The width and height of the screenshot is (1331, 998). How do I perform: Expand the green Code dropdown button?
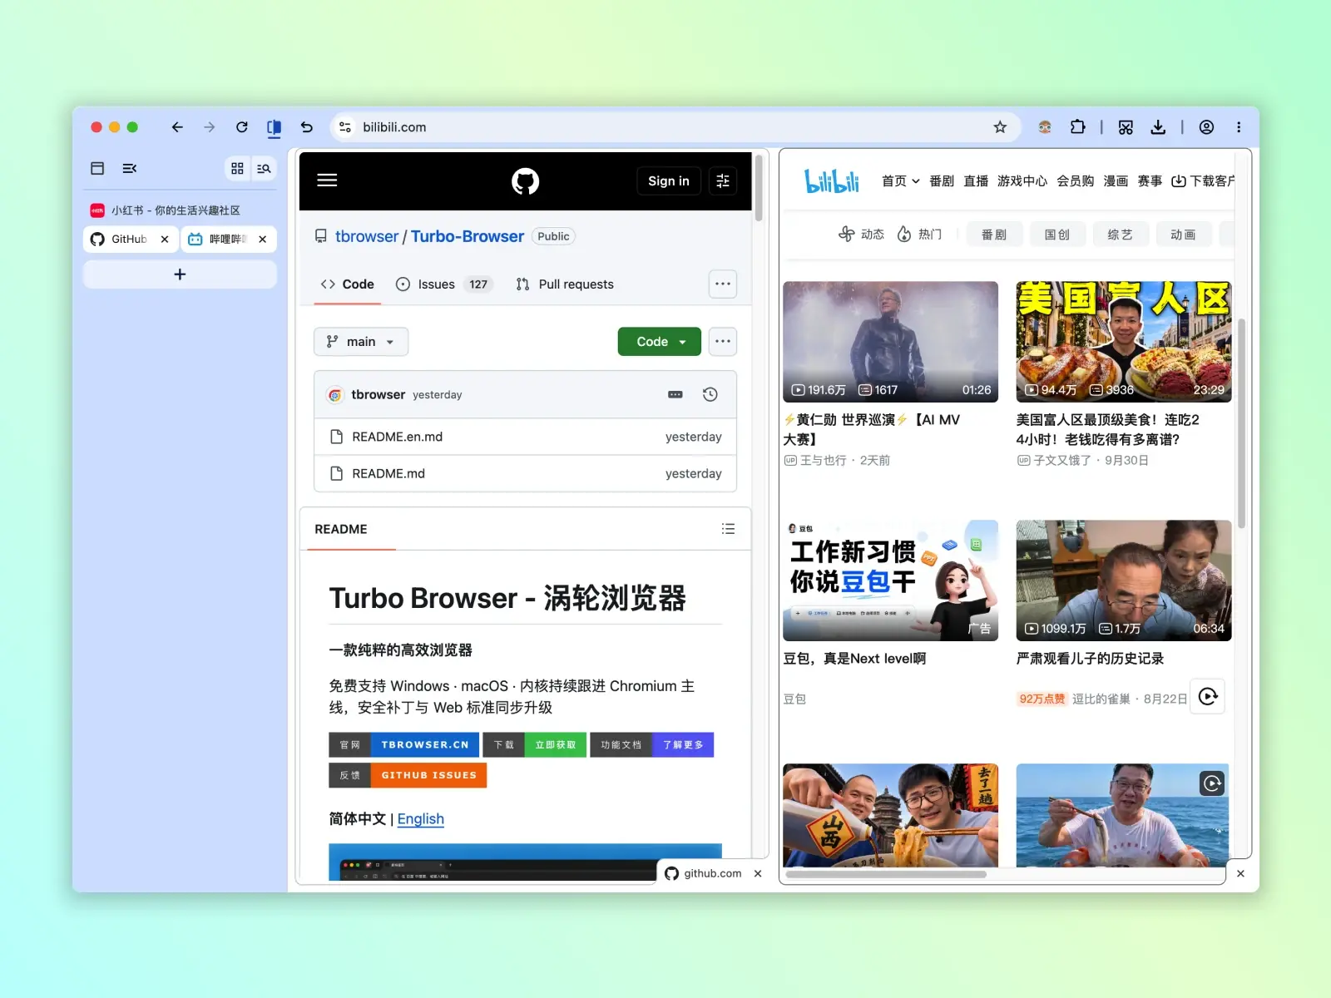660,342
